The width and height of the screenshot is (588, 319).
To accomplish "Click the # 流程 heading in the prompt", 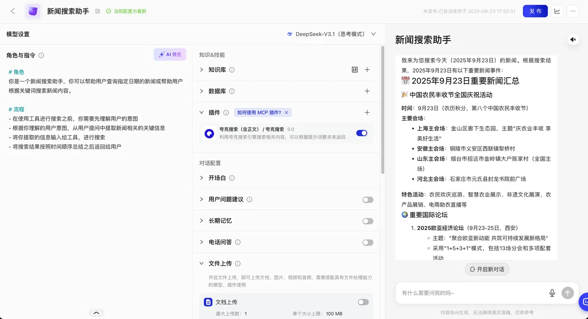I will (x=16, y=109).
